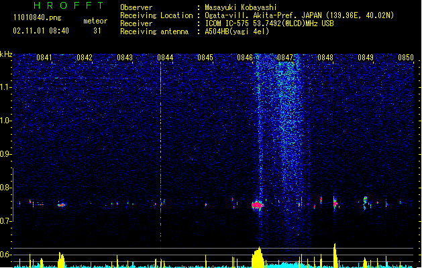Click the HROFFT title text
Screen dimensions: 422x268
point(68,5)
